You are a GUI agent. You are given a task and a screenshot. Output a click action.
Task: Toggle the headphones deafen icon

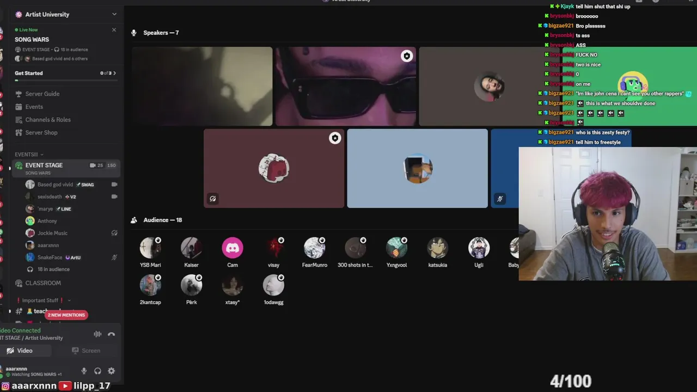[97, 371]
